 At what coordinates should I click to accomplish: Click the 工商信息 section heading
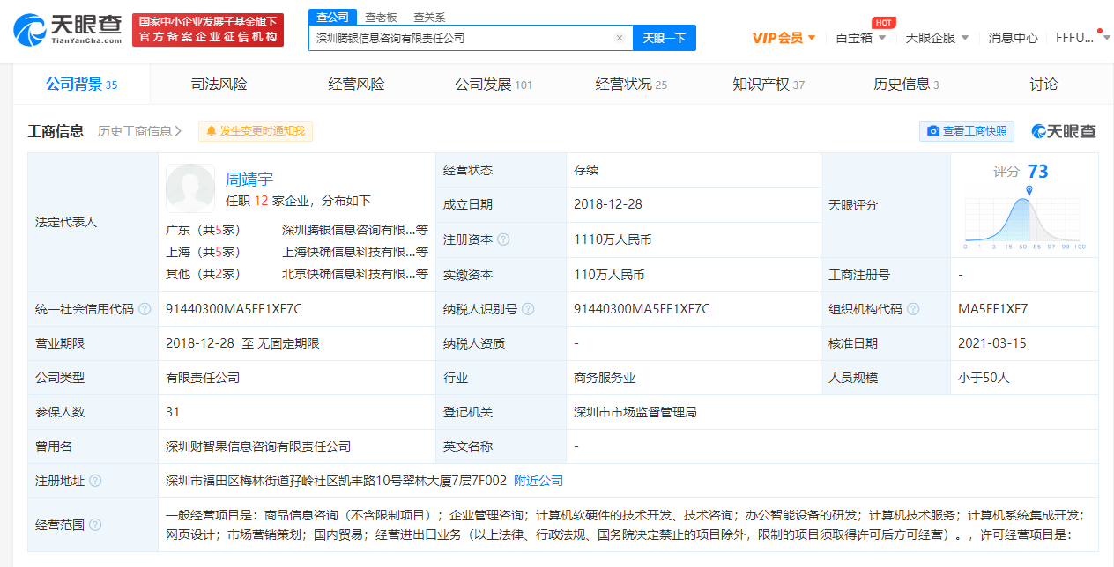(56, 131)
